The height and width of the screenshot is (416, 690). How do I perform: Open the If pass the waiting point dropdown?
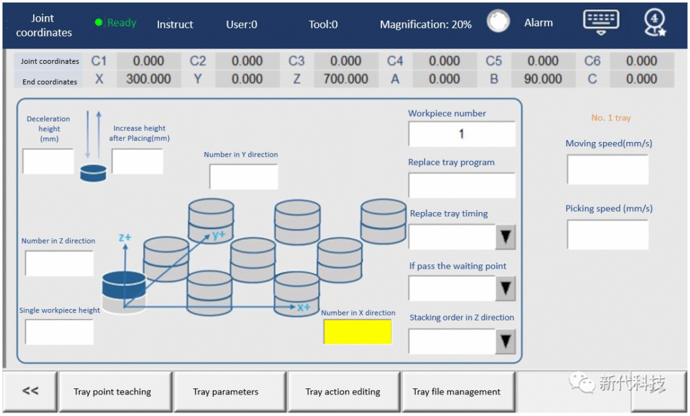(505, 289)
